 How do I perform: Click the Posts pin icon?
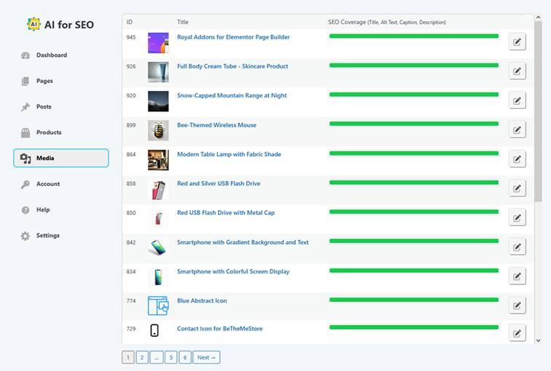click(x=26, y=107)
